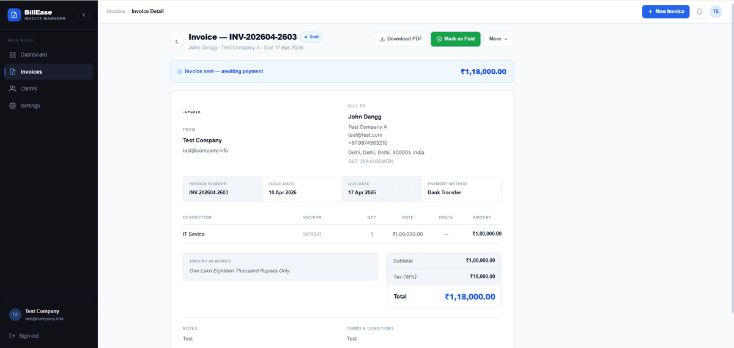Click the Subtotal row label
The width and height of the screenshot is (734, 348).
(403, 261)
